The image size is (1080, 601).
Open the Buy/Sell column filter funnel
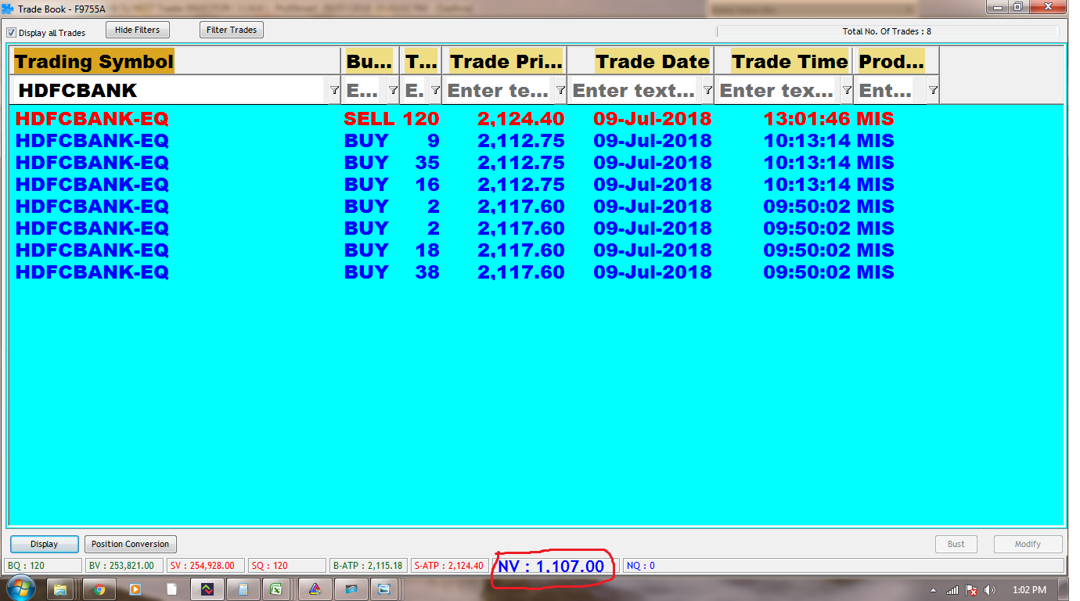point(393,91)
